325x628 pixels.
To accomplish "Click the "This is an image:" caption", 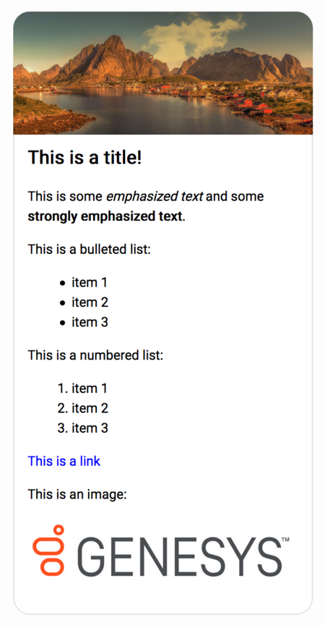I will (x=77, y=495).
